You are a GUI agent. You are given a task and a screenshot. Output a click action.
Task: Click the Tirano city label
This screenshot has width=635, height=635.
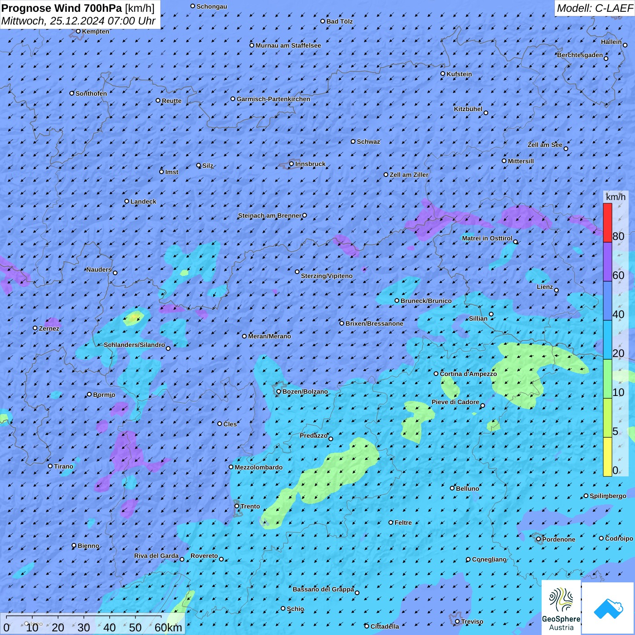coord(63,466)
